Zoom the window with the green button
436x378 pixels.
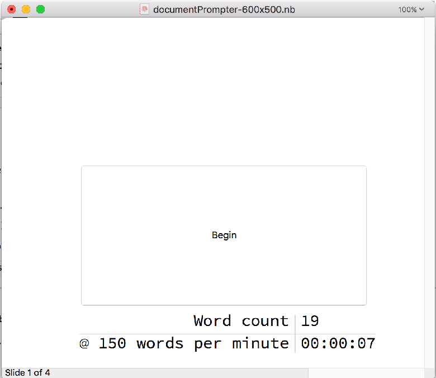[40, 10]
